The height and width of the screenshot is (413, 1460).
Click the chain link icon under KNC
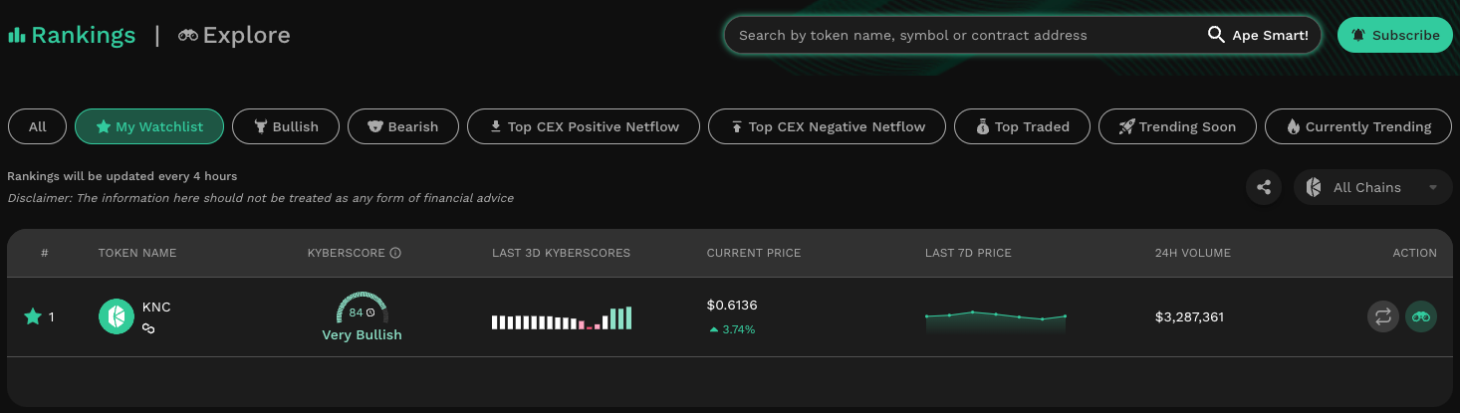[x=148, y=327]
